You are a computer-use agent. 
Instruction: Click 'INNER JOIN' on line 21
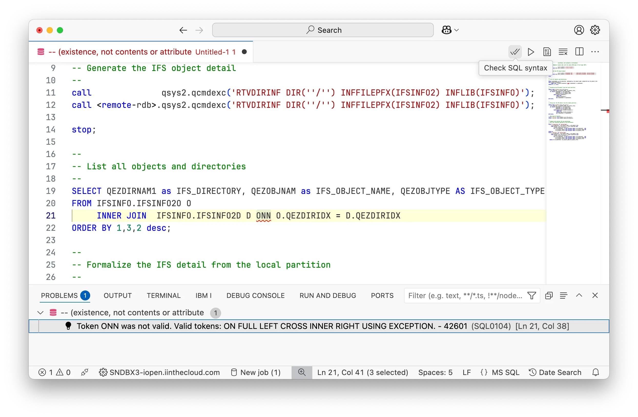coord(121,215)
